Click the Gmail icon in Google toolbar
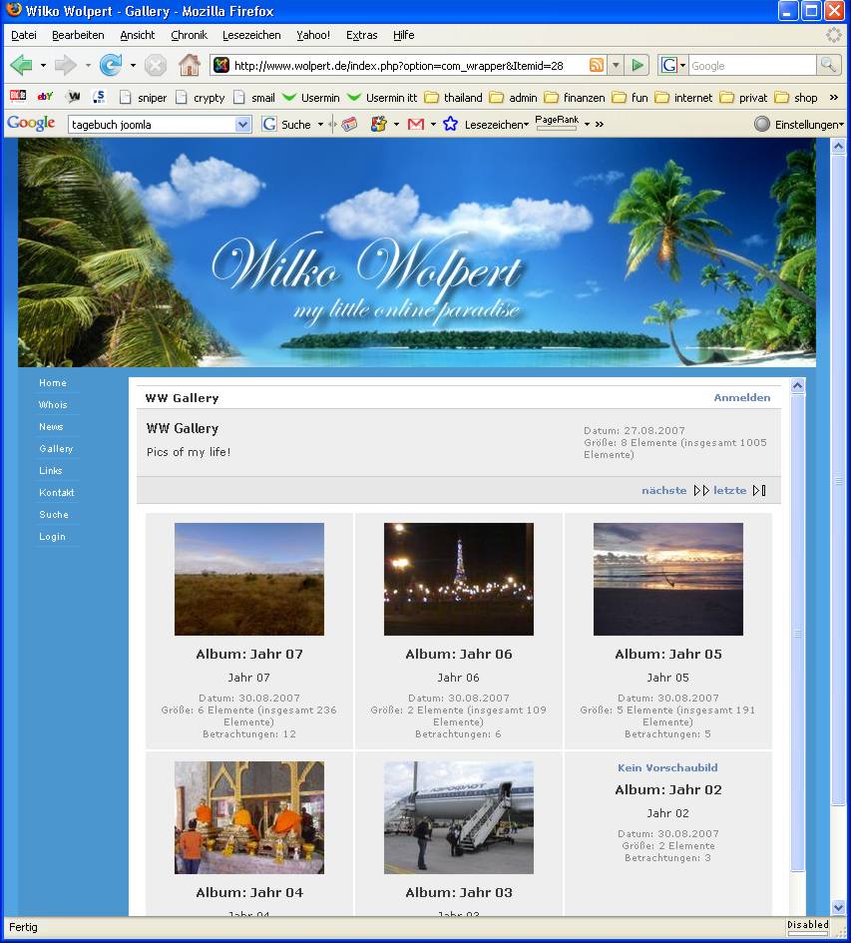The width and height of the screenshot is (851, 943). (416, 125)
